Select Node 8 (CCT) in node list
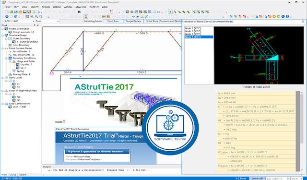Screen dimensions: 307x180 (x=199, y=37)
